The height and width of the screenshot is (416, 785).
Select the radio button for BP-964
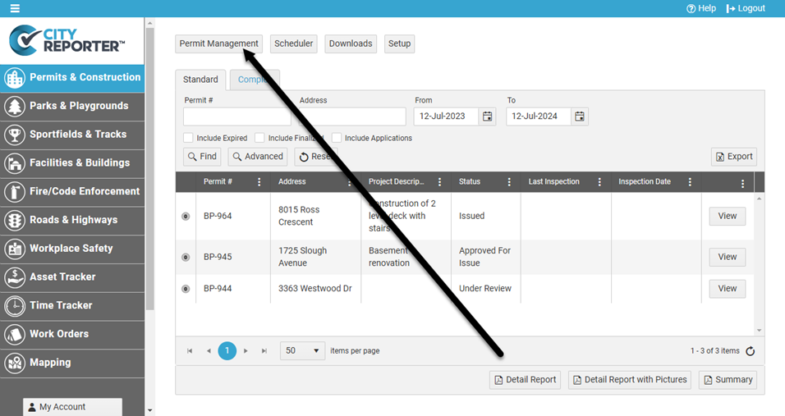[x=186, y=217]
